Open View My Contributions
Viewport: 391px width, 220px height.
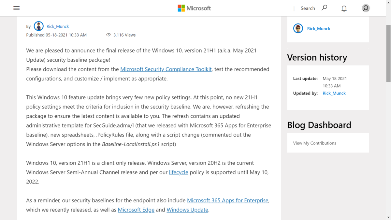coord(314,143)
